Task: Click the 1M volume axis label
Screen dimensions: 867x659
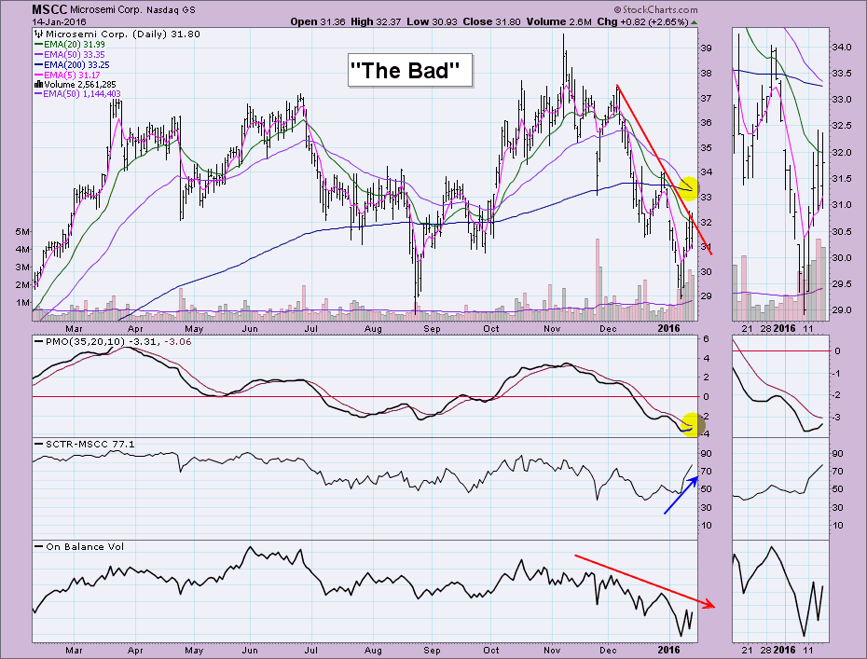Action: coord(22,302)
